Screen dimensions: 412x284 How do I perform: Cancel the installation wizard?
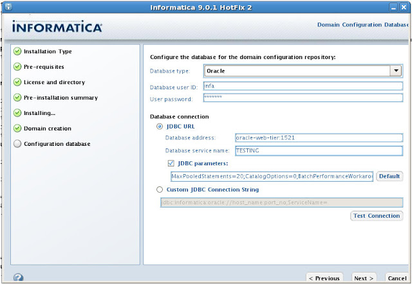pos(397,278)
